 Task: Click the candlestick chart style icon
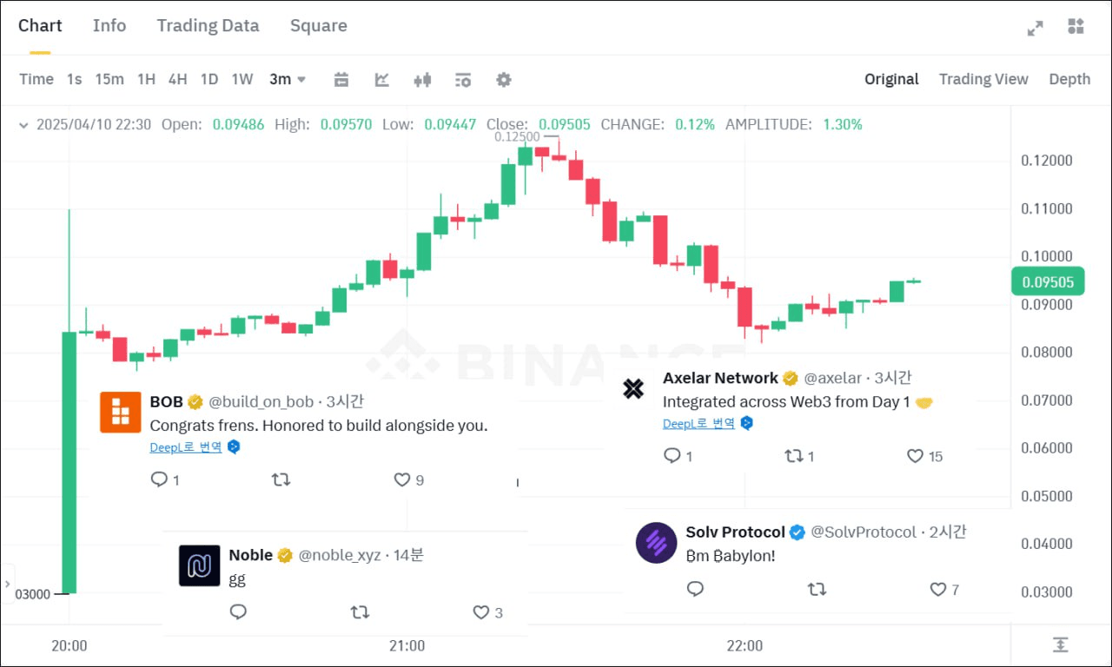tap(422, 80)
